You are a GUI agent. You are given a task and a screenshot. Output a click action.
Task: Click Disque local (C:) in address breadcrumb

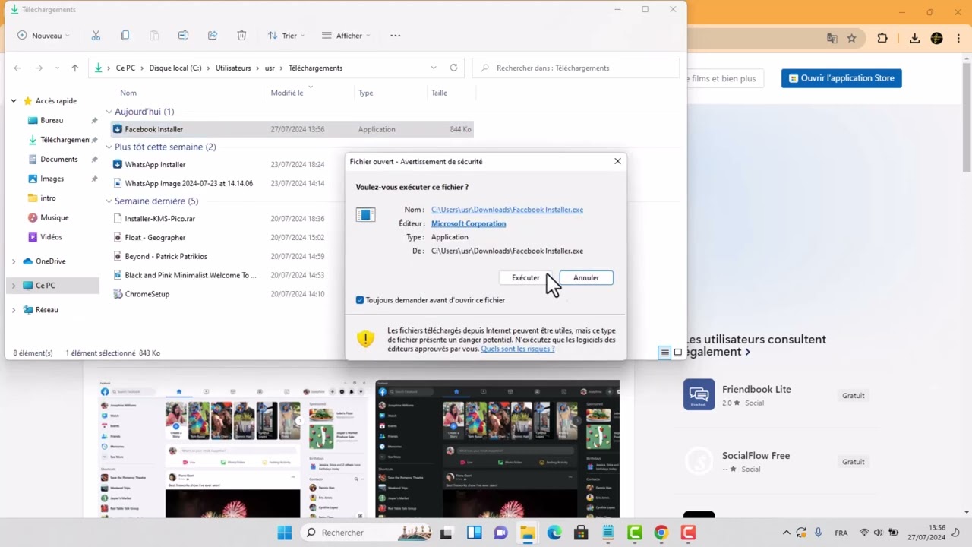[x=175, y=68]
